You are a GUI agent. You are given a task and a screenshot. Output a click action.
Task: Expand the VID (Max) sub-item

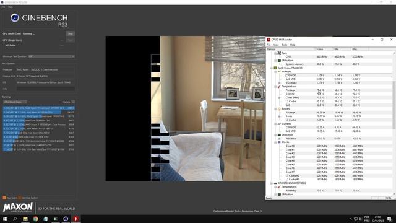pos(279,83)
